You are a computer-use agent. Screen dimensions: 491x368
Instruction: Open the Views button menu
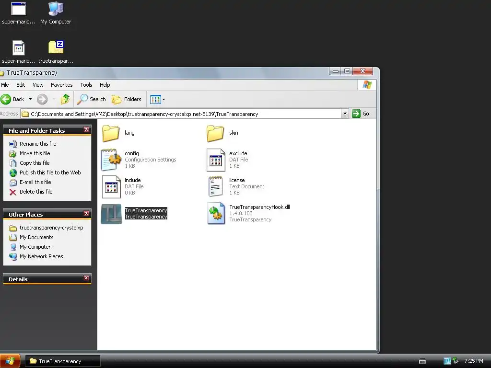pyautogui.click(x=157, y=100)
